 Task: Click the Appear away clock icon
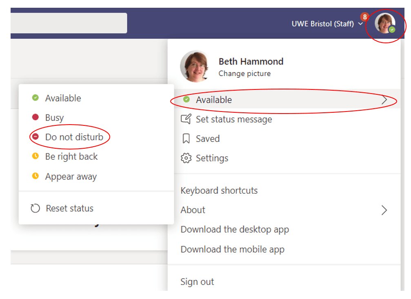(x=36, y=176)
